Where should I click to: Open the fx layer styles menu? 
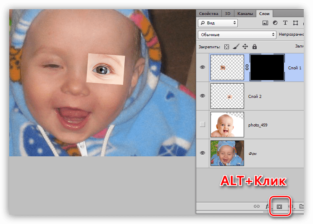pos(268,206)
